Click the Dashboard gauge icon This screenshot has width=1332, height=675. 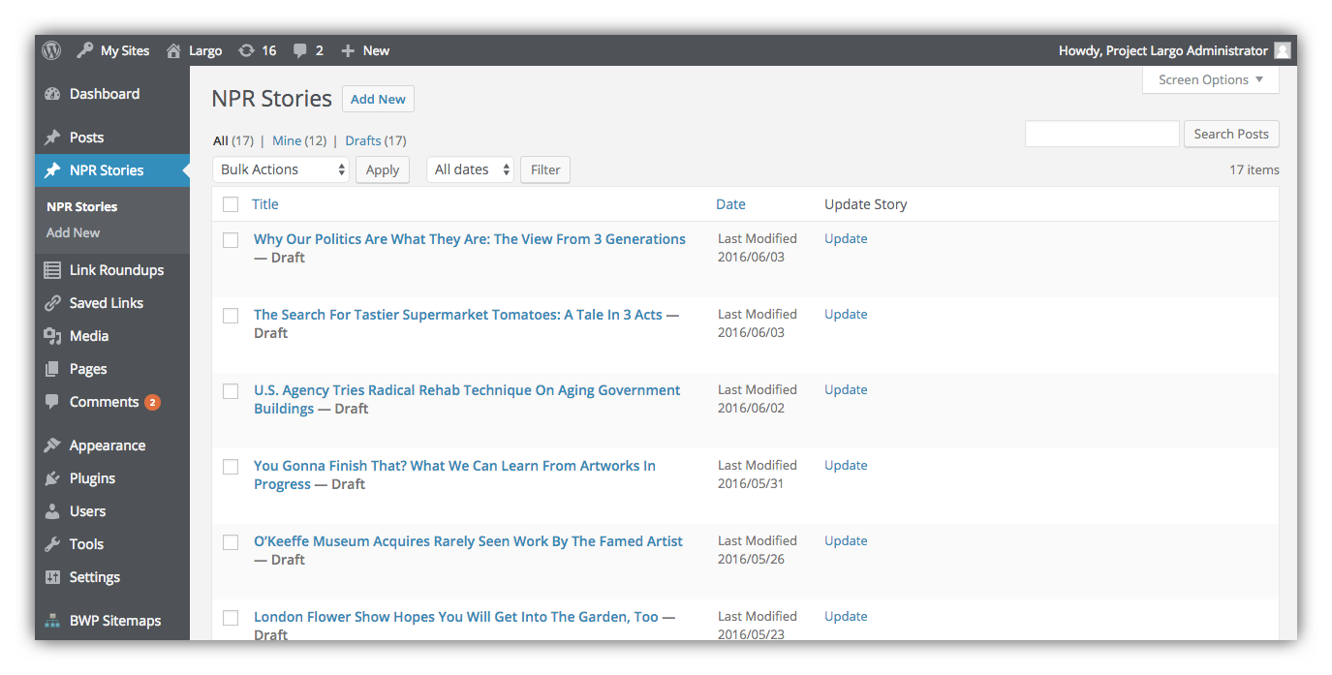[52, 94]
